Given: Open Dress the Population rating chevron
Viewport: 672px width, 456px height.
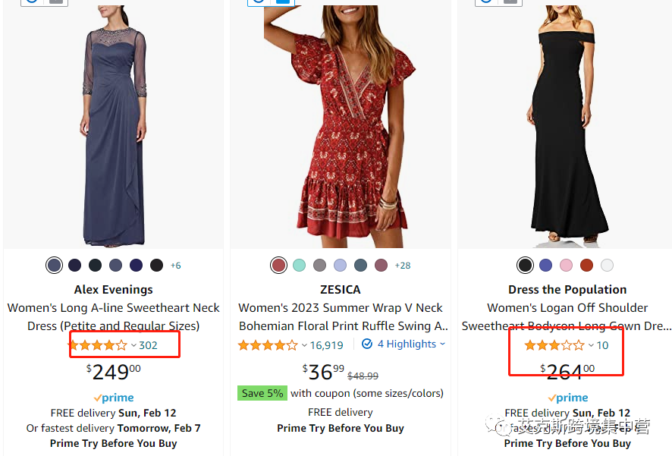Looking at the screenshot, I should (x=591, y=346).
